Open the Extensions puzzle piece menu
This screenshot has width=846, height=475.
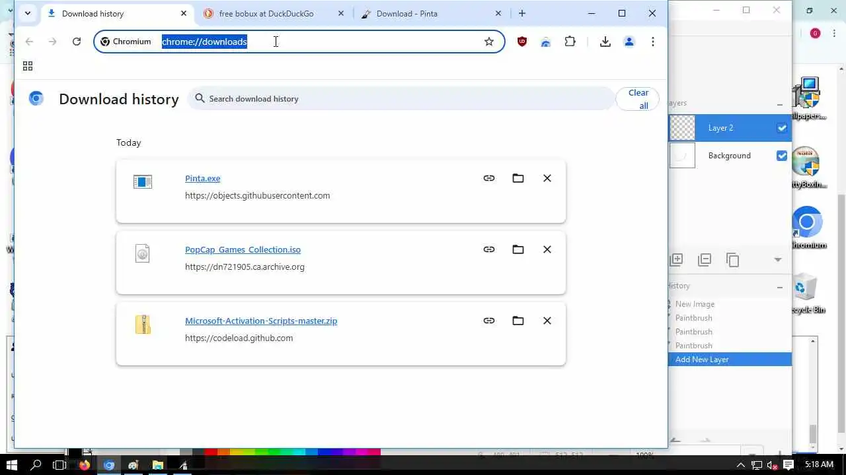pos(570,42)
